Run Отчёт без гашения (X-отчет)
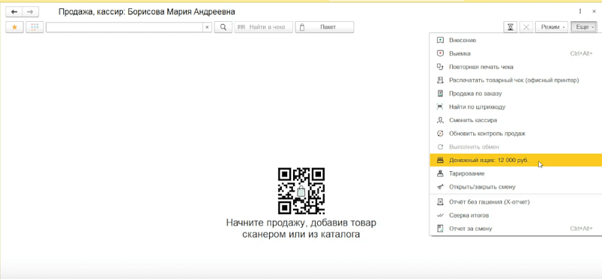Screen dimensions: 602x279 pyautogui.click(x=515, y=202)
